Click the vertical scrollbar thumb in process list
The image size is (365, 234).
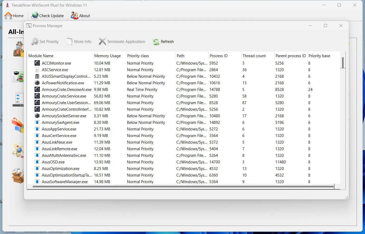[343, 63]
